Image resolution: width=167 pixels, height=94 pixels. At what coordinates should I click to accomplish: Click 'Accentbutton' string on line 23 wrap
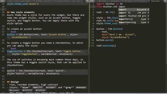(20, 37)
